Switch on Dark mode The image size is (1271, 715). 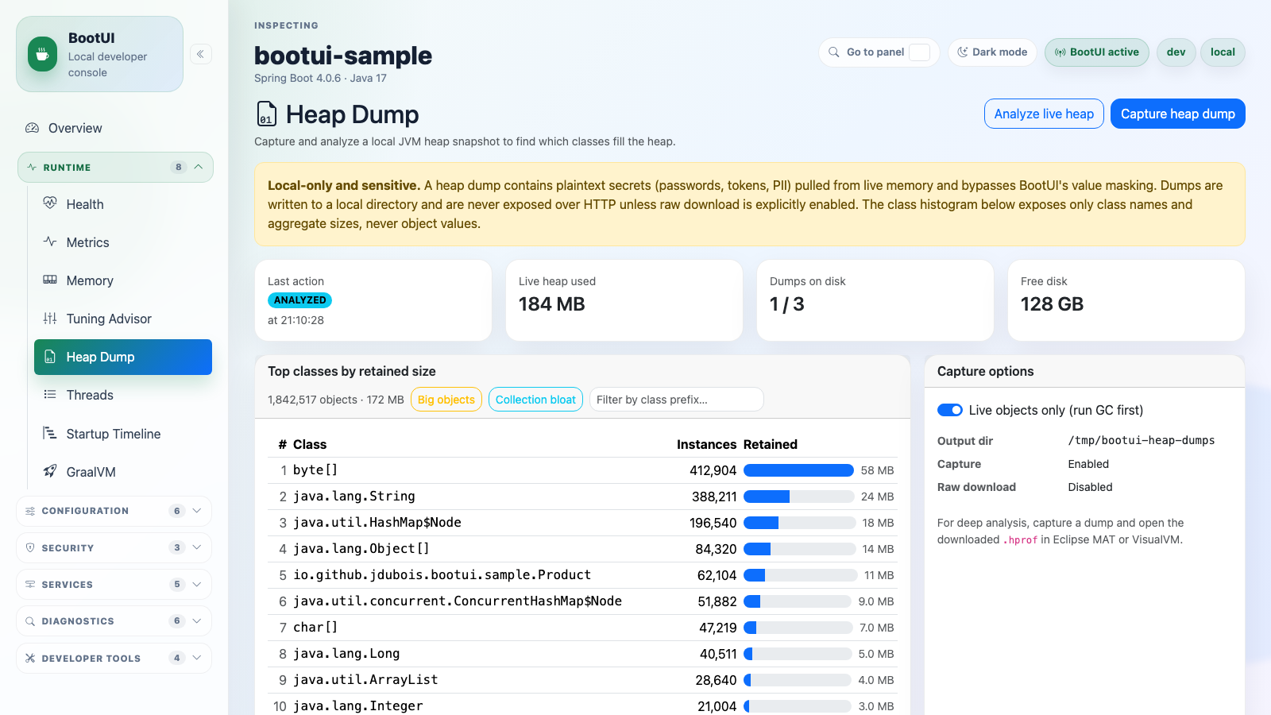[992, 52]
